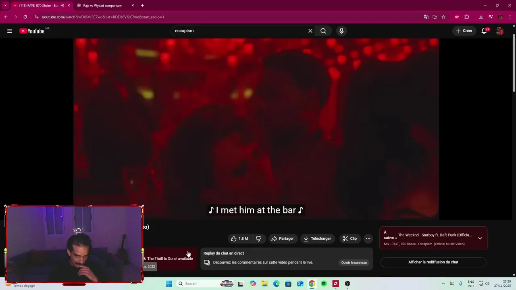Dislike the video with thumbs down

click(x=259, y=238)
